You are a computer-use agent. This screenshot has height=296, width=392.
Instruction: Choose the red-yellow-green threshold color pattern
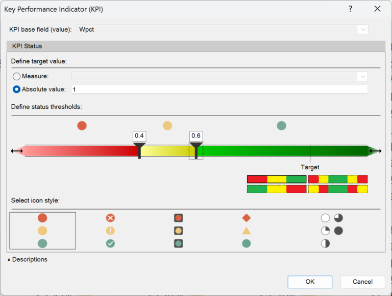pos(277,179)
